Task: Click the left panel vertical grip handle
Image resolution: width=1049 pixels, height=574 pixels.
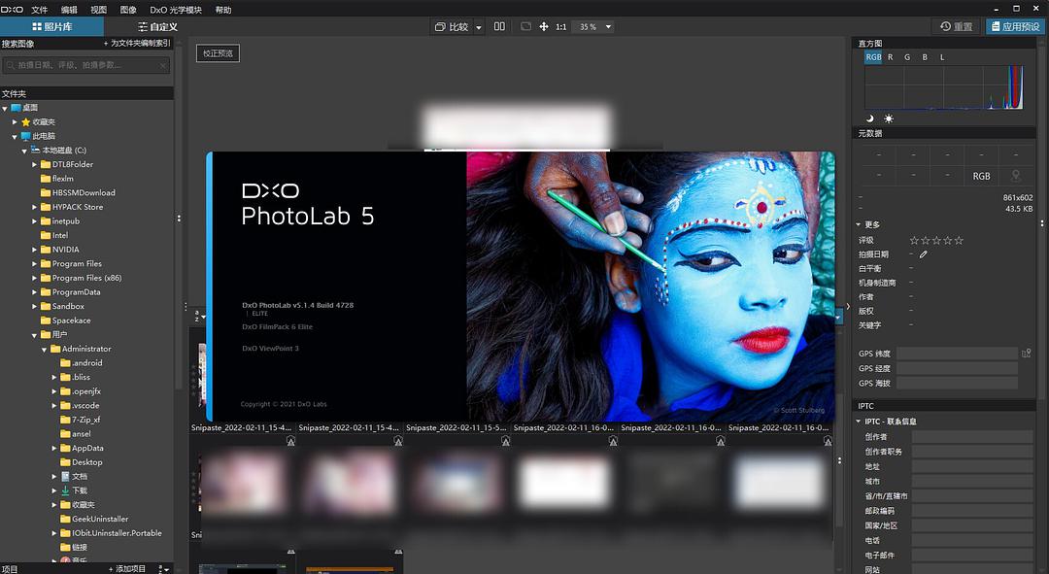Action: tap(179, 219)
